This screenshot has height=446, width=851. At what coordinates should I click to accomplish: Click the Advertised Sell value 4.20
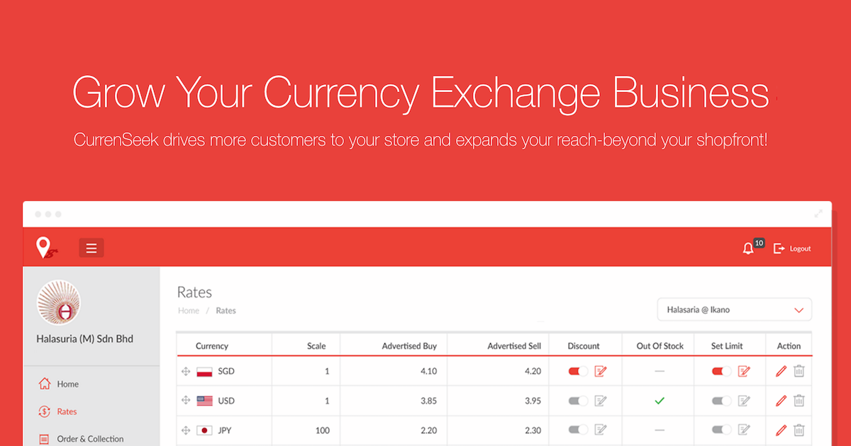click(533, 371)
